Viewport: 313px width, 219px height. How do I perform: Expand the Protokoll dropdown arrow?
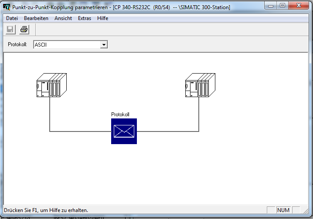coord(104,44)
